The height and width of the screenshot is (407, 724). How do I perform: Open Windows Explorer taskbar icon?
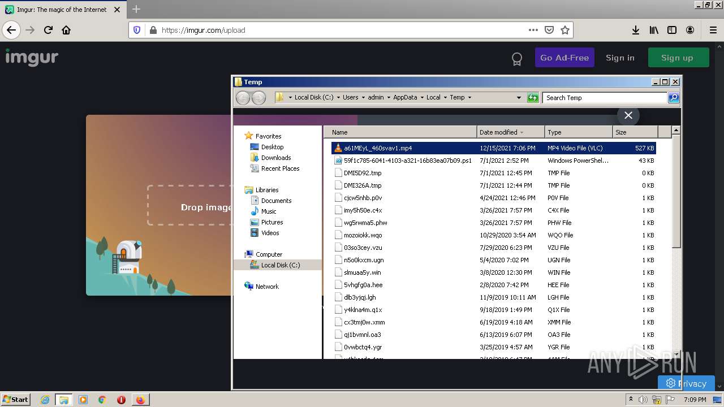click(x=63, y=400)
